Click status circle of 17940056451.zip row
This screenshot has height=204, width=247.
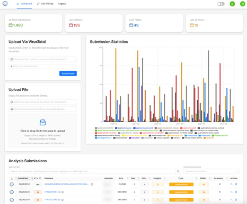coord(12,192)
